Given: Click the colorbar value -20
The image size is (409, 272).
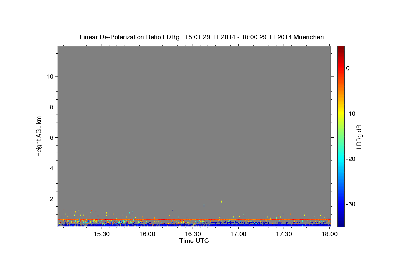Looking at the screenshot, I should pos(351,159).
